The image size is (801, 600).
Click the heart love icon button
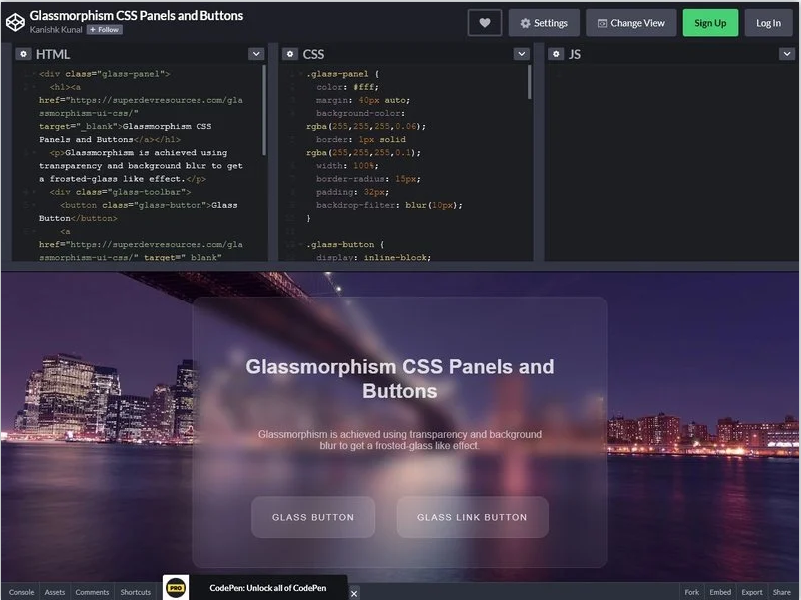484,23
